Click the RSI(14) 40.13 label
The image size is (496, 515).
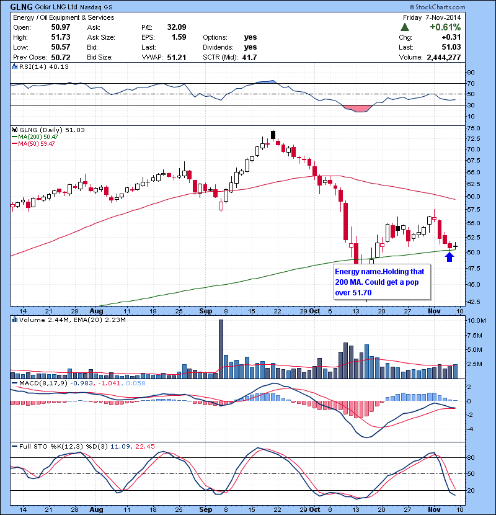(44, 66)
